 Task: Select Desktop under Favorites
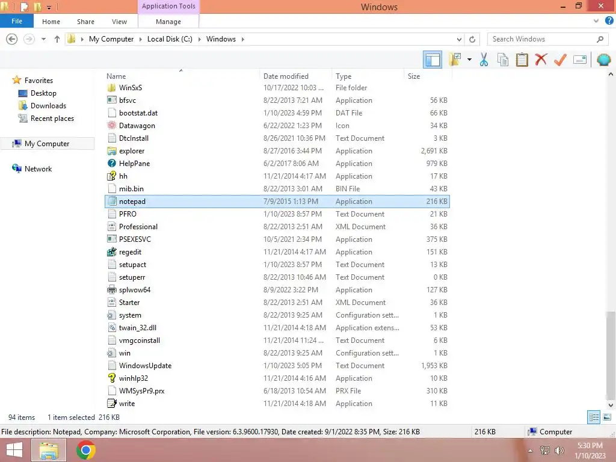point(43,93)
